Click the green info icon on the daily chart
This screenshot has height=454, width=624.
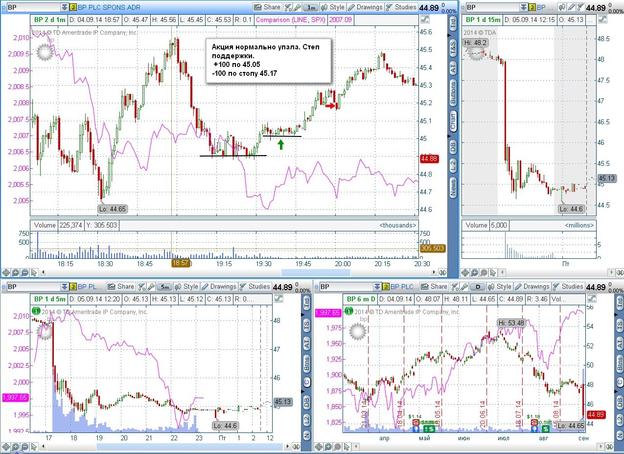[349, 311]
